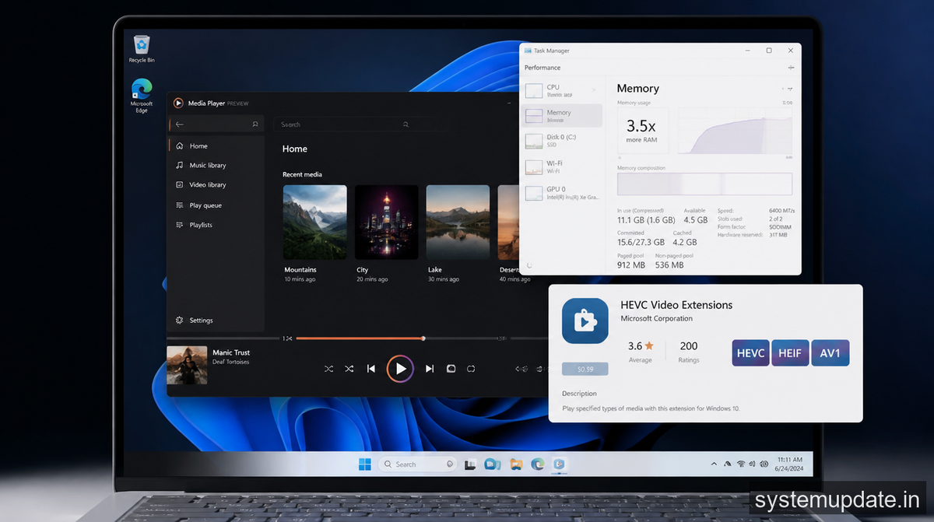
Task: Open Video library in the sidebar
Action: coord(216,185)
